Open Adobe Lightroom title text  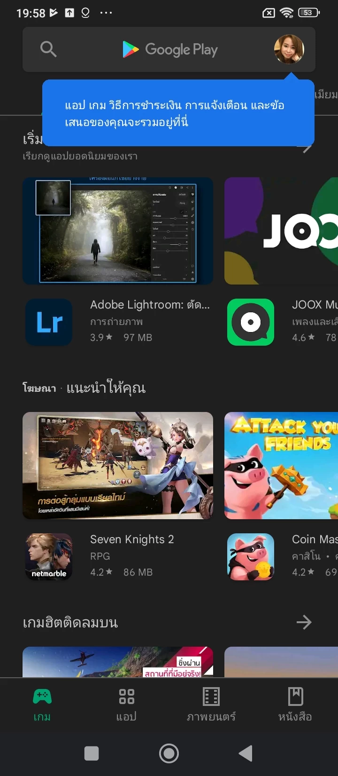click(150, 305)
